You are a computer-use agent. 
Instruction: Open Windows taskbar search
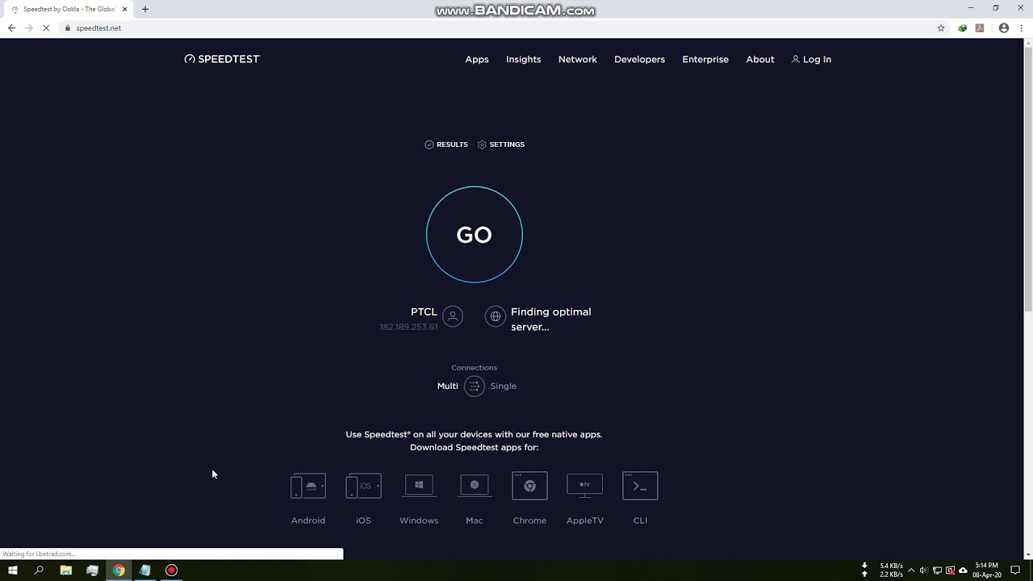(x=39, y=571)
